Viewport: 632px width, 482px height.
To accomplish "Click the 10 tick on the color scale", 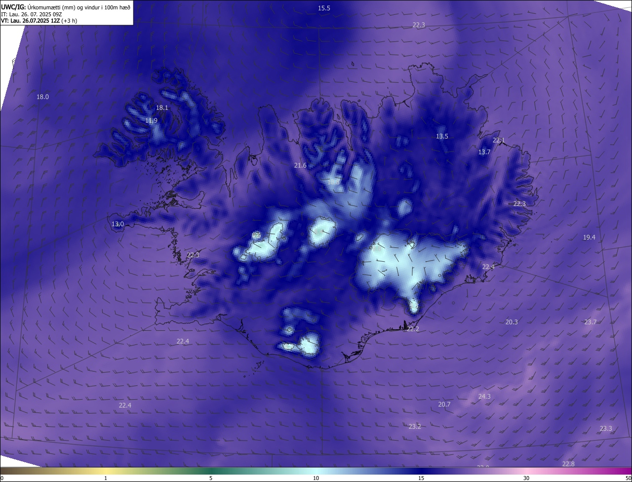I will point(316,478).
